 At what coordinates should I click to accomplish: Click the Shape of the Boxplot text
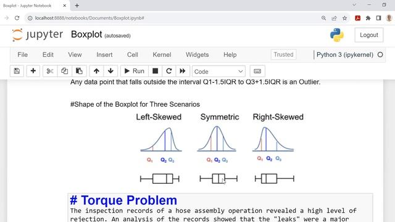point(135,104)
